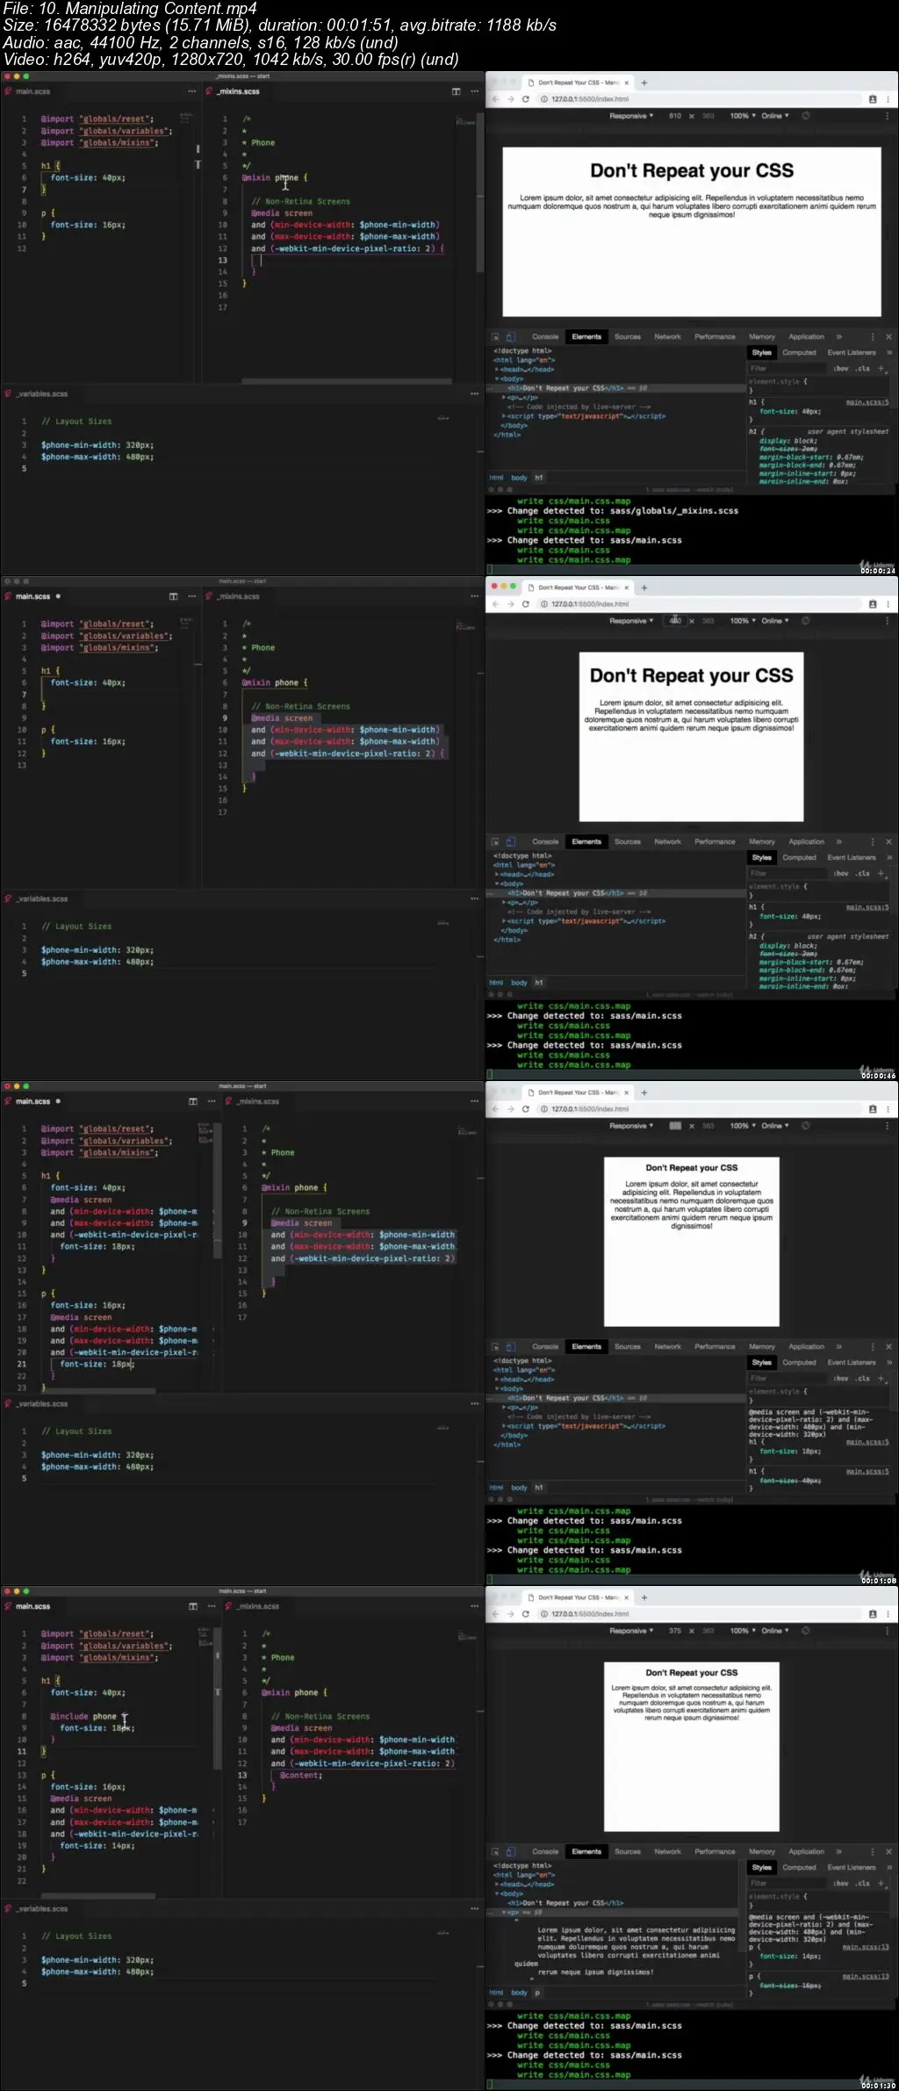Split the main.scss editor in 00:01:30 frame
The width and height of the screenshot is (899, 2091).
(x=193, y=1606)
